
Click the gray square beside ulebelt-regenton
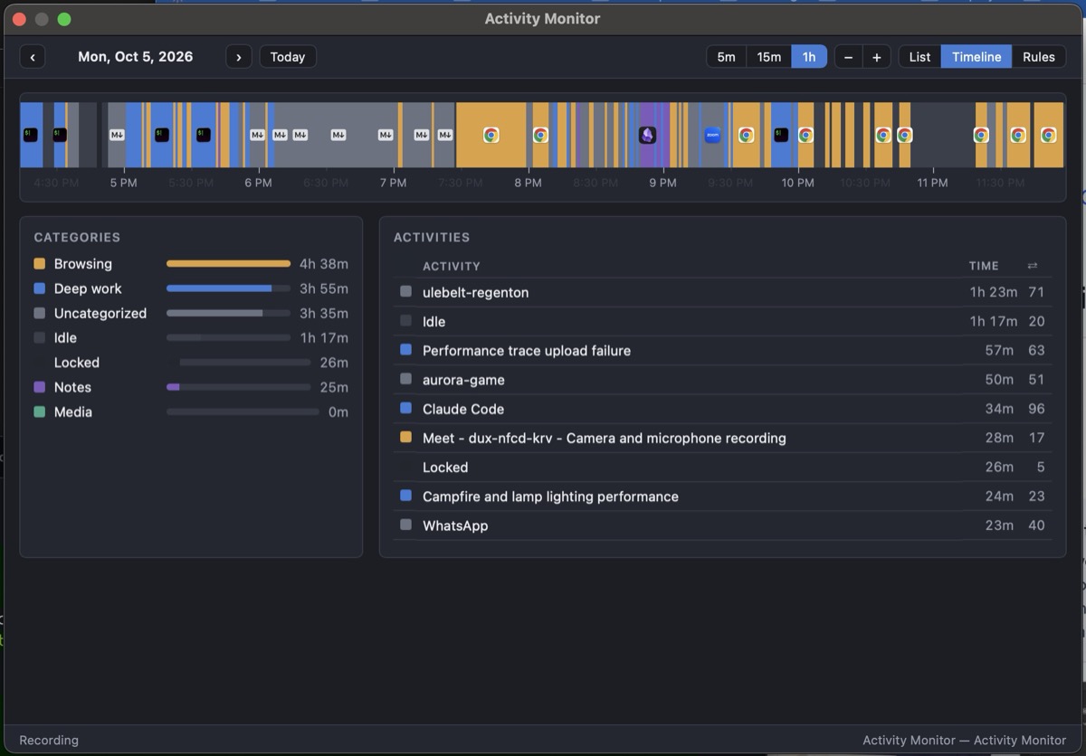point(405,292)
